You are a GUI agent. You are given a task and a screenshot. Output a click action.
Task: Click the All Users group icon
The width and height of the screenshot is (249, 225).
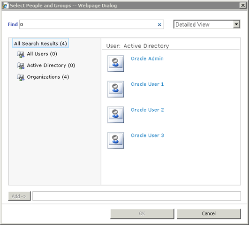pos(21,54)
